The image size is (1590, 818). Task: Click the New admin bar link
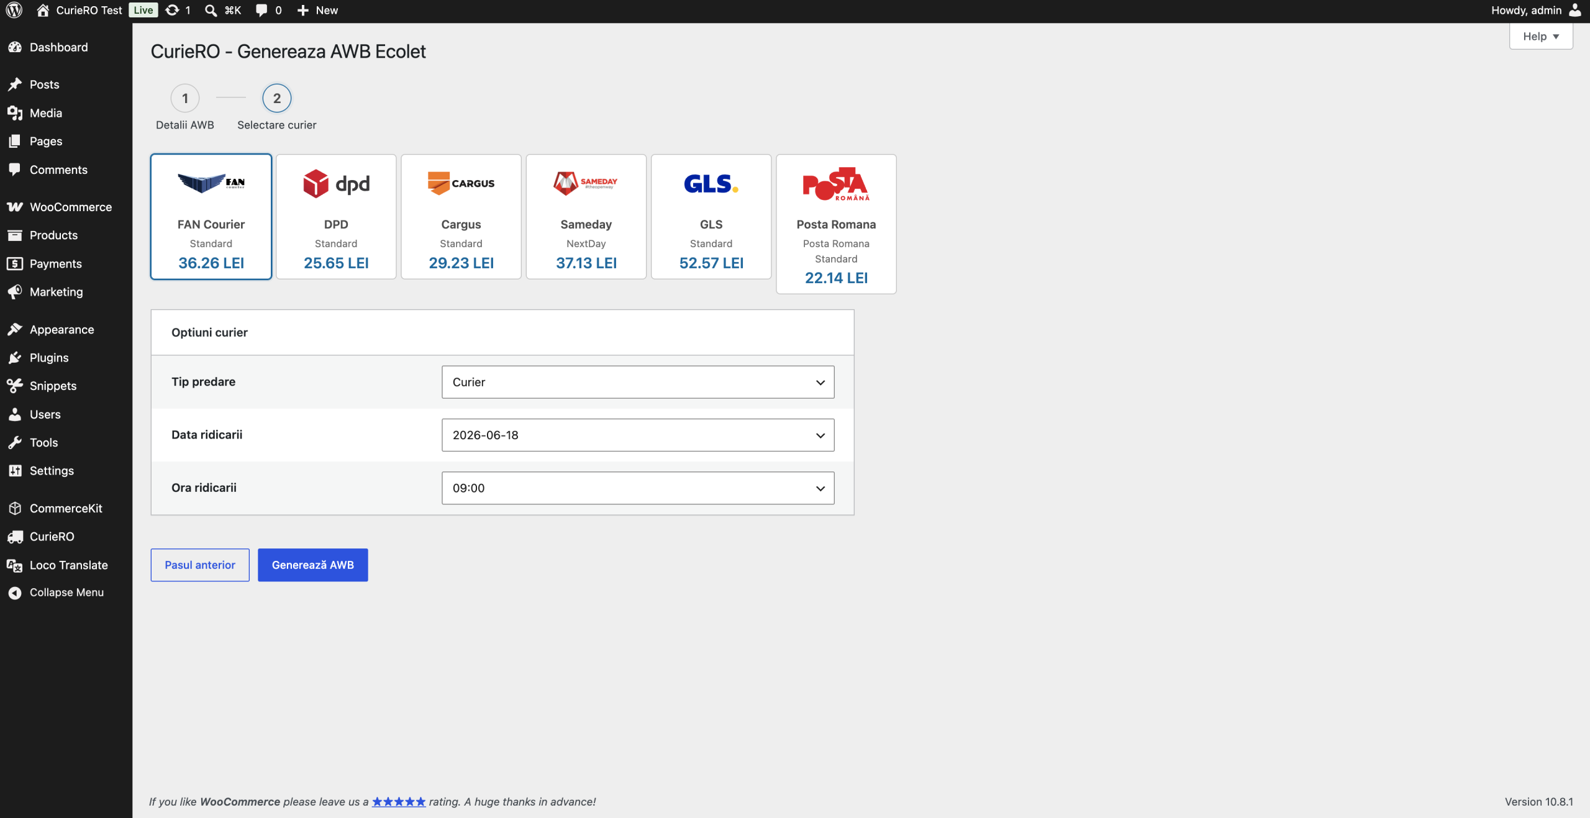[327, 10]
